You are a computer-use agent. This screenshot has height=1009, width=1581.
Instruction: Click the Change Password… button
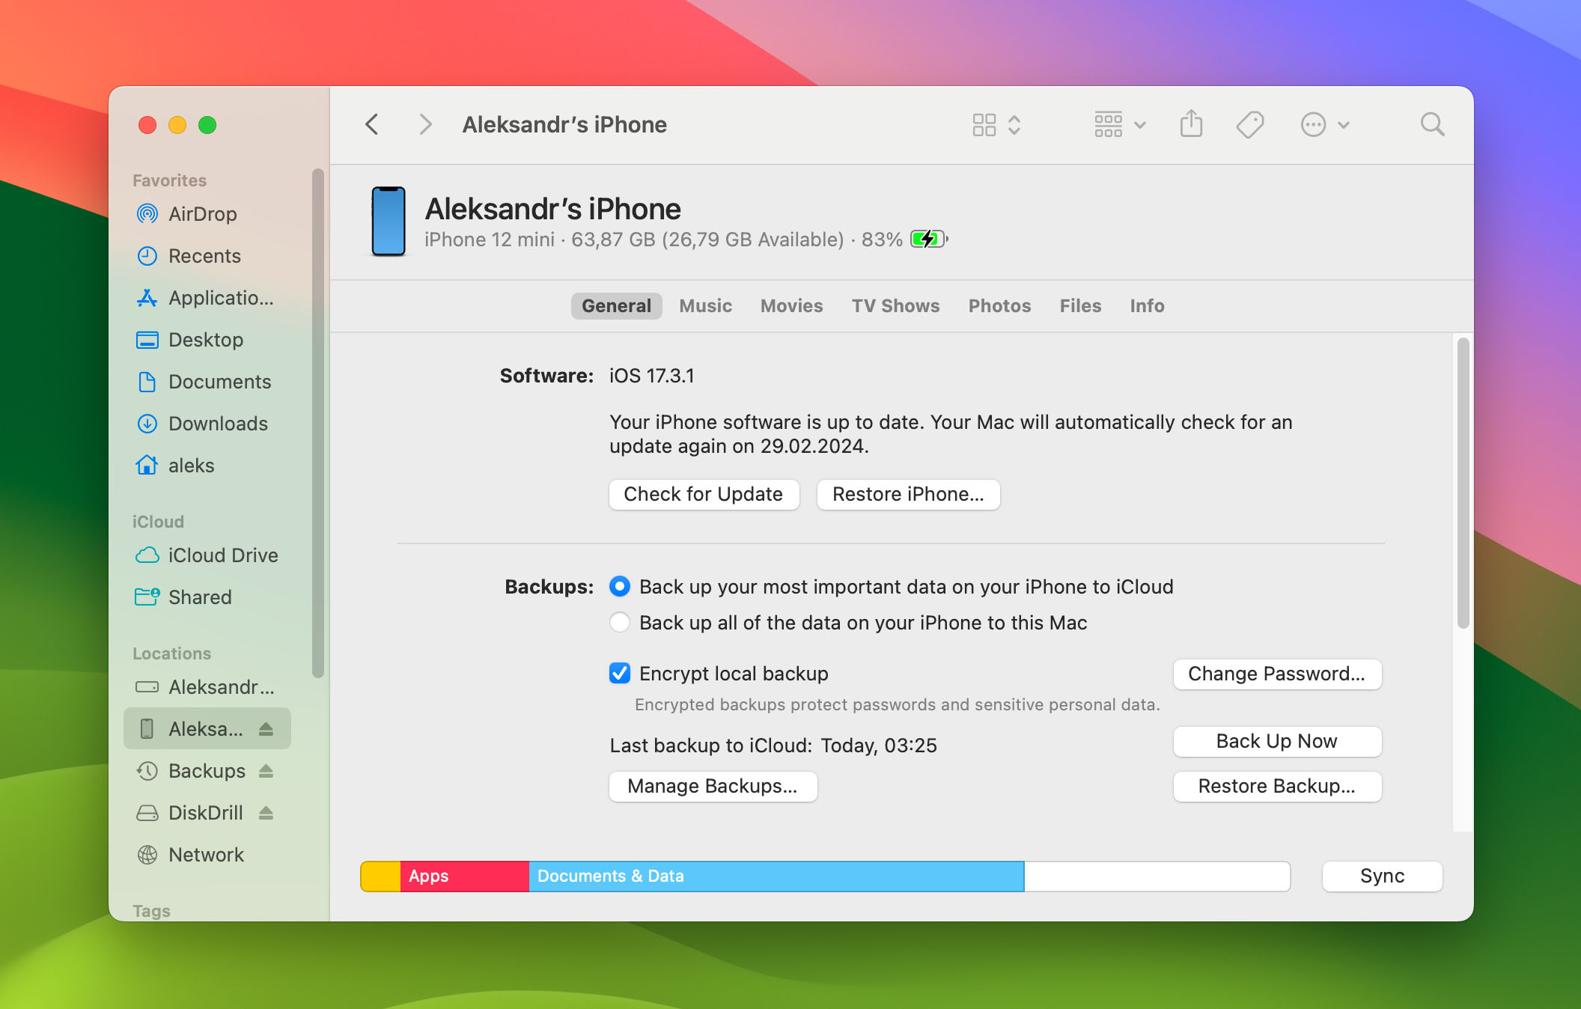click(x=1277, y=674)
